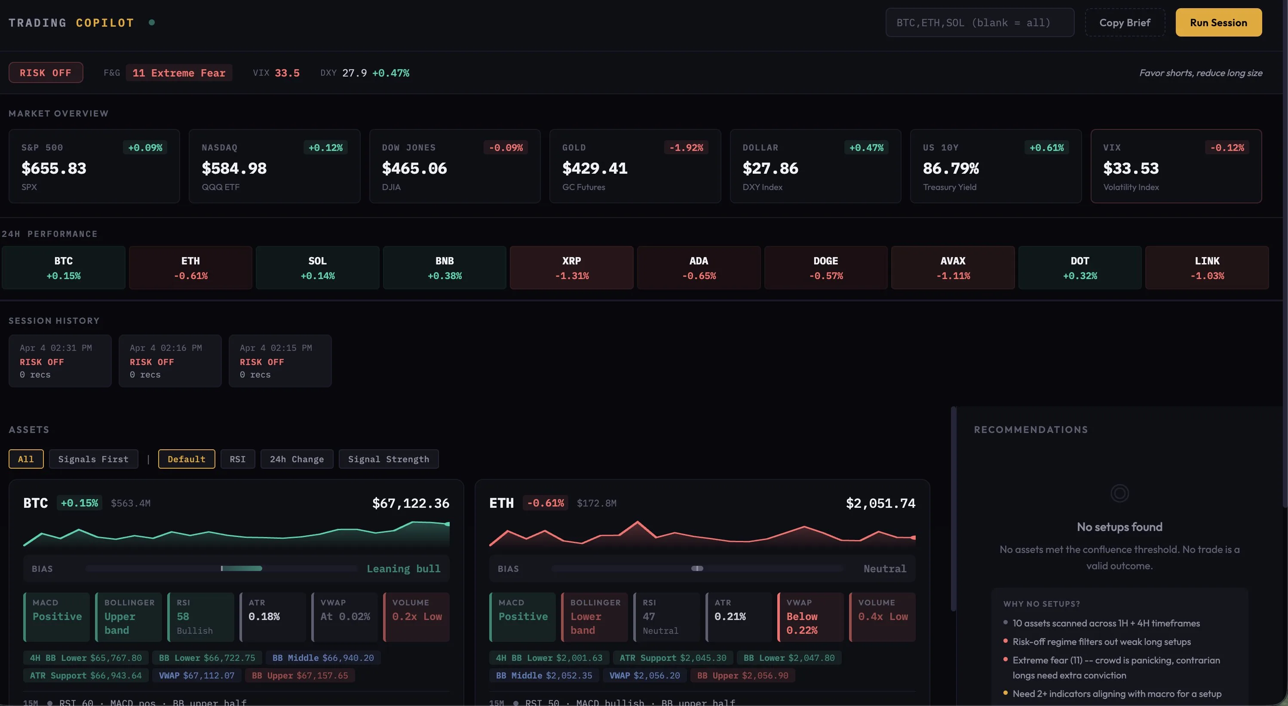Click the ETH price $2,051.74
The width and height of the screenshot is (1288, 706).
click(880, 503)
